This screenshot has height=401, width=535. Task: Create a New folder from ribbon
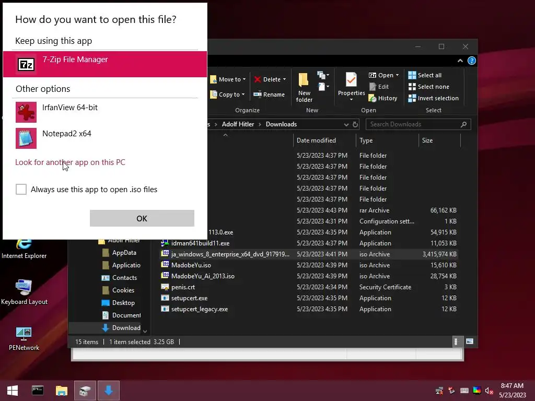[x=304, y=87]
